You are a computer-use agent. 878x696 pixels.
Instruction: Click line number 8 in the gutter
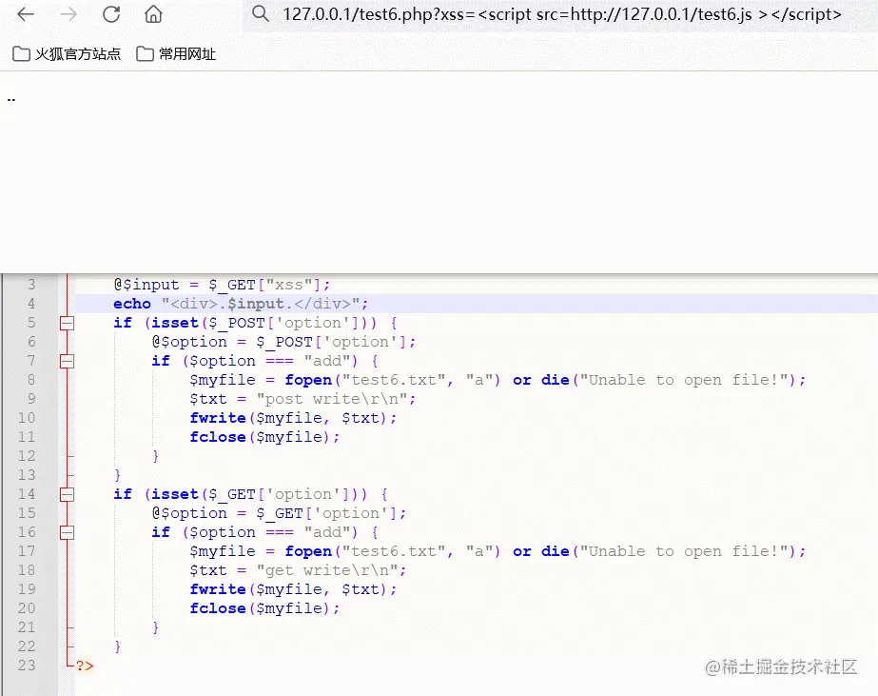[31, 380]
